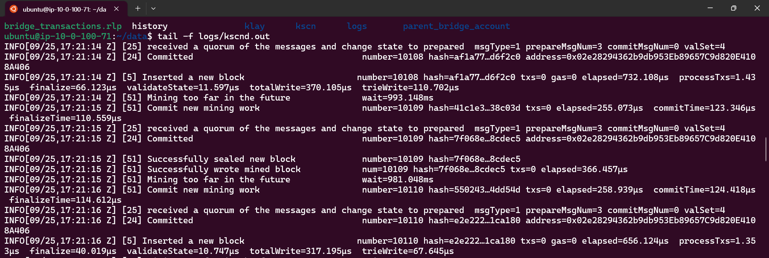
Task: Click the Ubuntu logo on the terminal tab
Action: pos(14,9)
